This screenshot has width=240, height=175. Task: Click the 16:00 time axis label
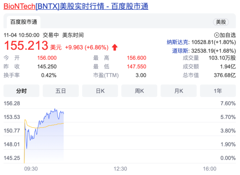point(209,169)
